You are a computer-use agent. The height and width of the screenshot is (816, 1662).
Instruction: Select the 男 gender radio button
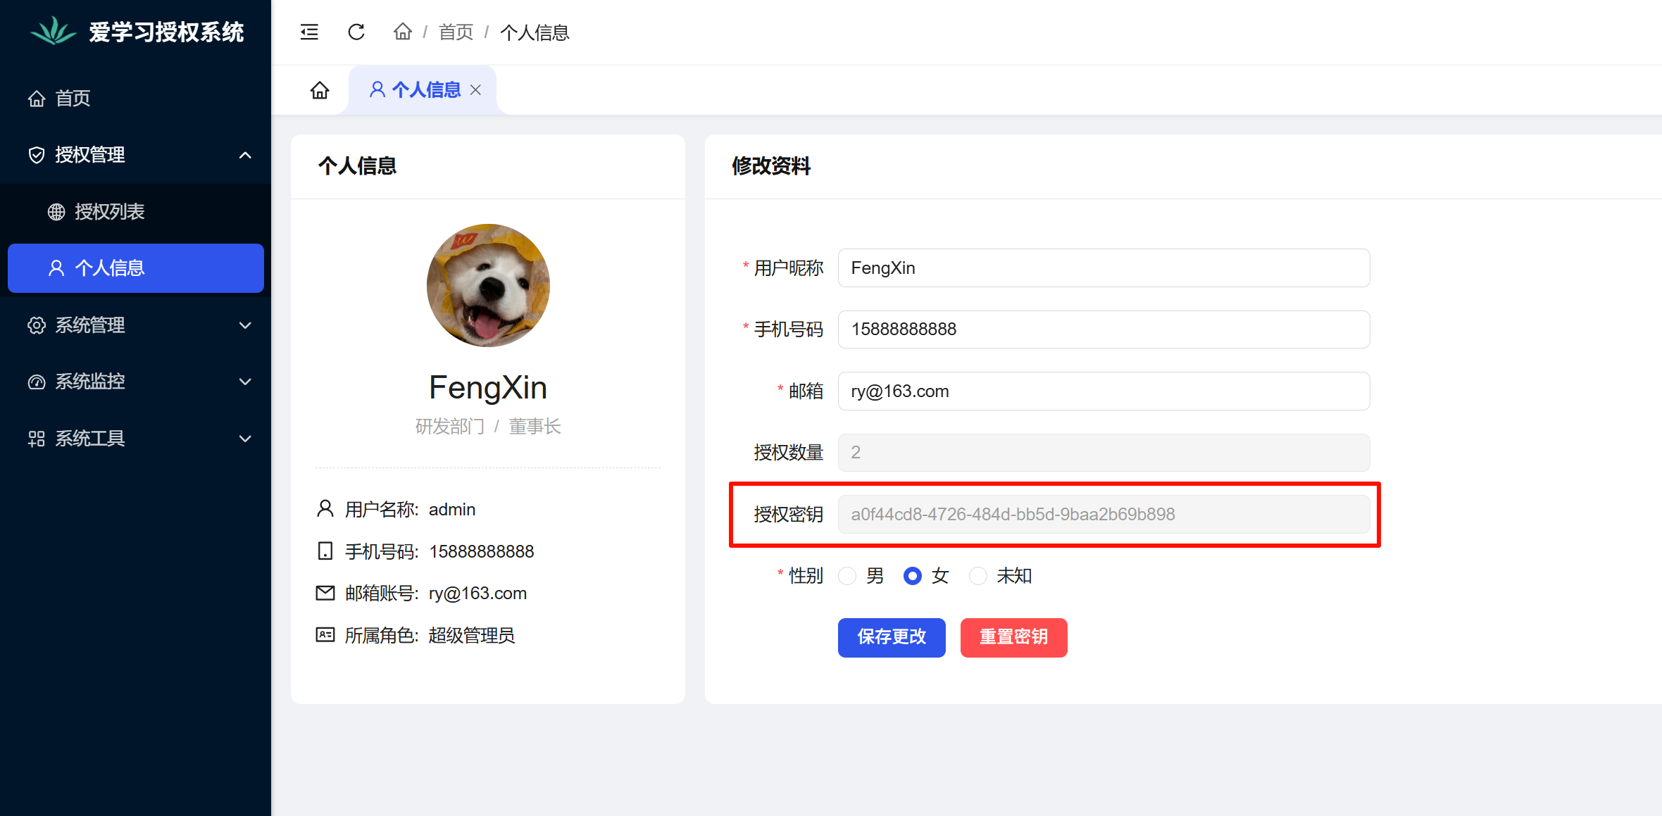847,576
